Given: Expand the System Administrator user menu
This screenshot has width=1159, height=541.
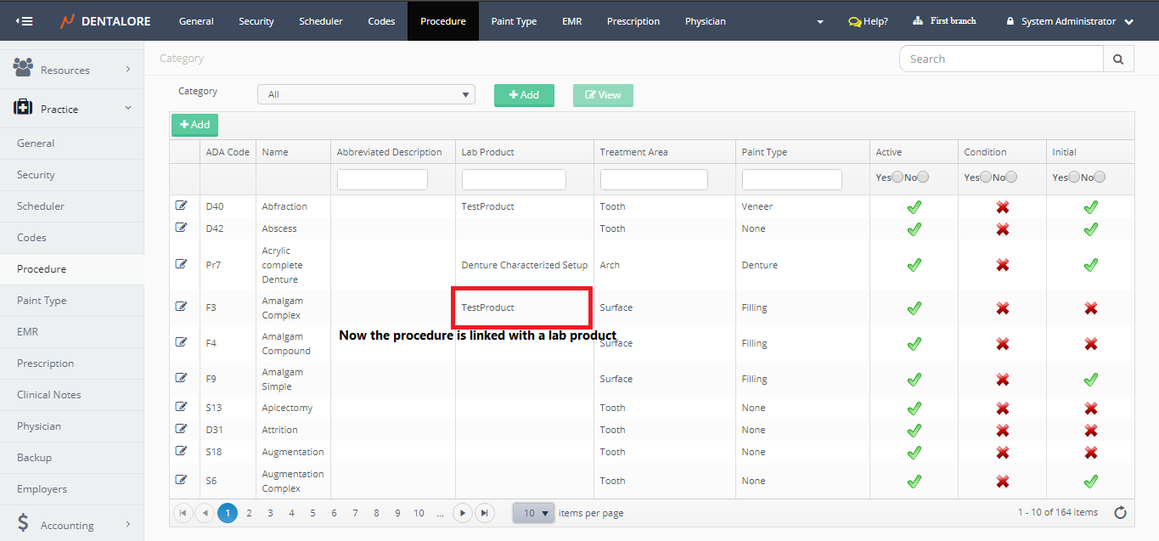Looking at the screenshot, I should tap(1070, 21).
